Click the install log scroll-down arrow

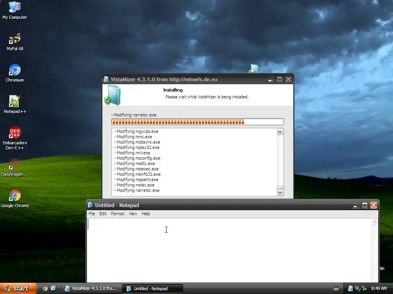(280, 192)
